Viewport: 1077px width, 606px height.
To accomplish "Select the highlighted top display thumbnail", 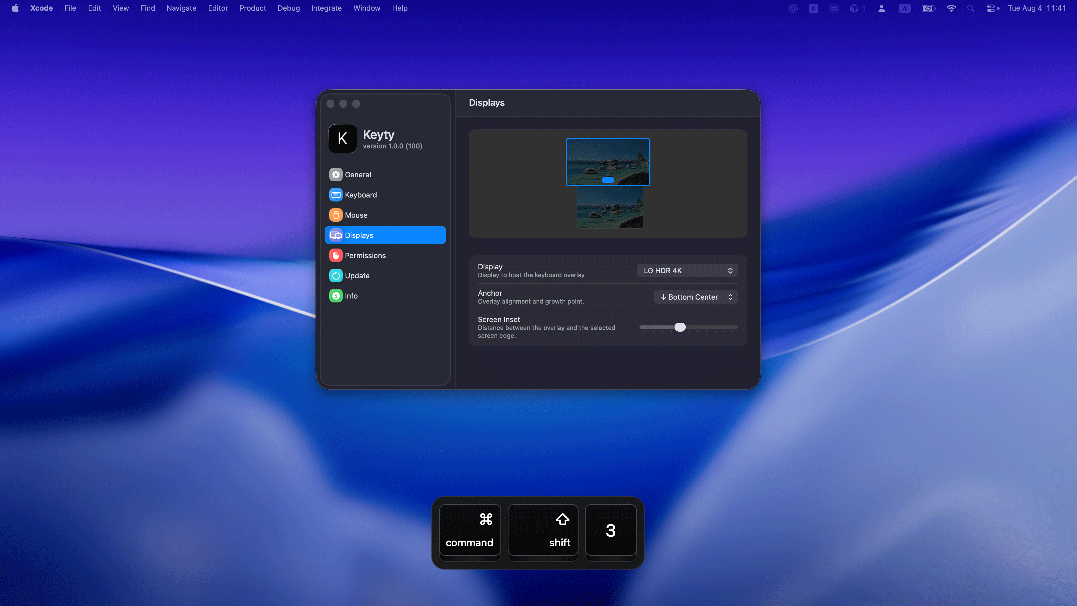I will (608, 162).
